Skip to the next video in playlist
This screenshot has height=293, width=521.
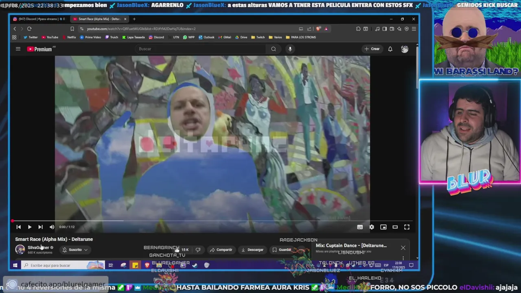click(40, 227)
